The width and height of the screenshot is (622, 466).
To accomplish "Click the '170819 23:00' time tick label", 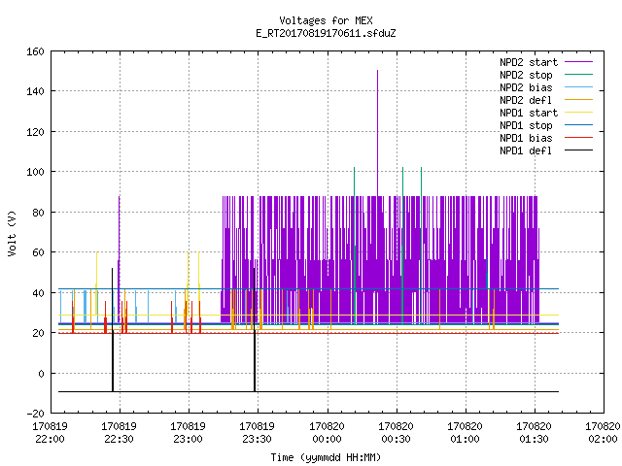I will pyautogui.click(x=188, y=433).
